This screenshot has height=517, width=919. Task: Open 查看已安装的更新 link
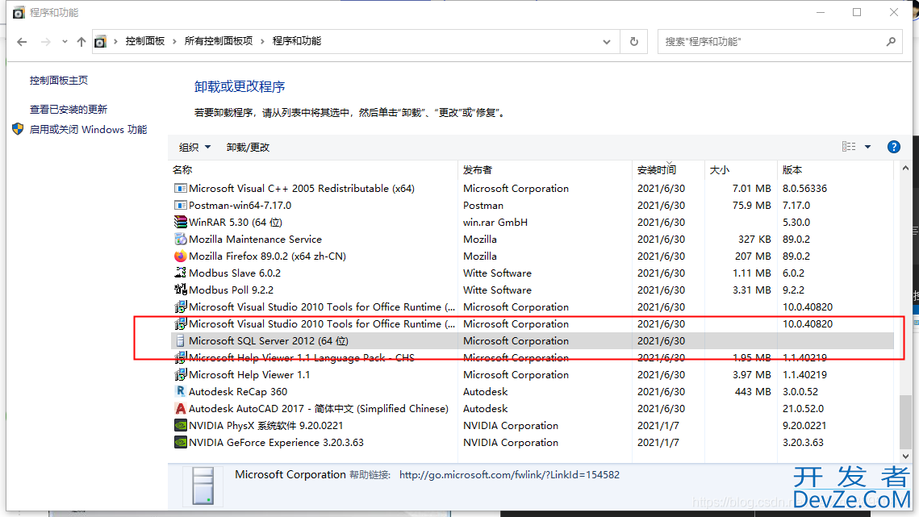pos(69,109)
